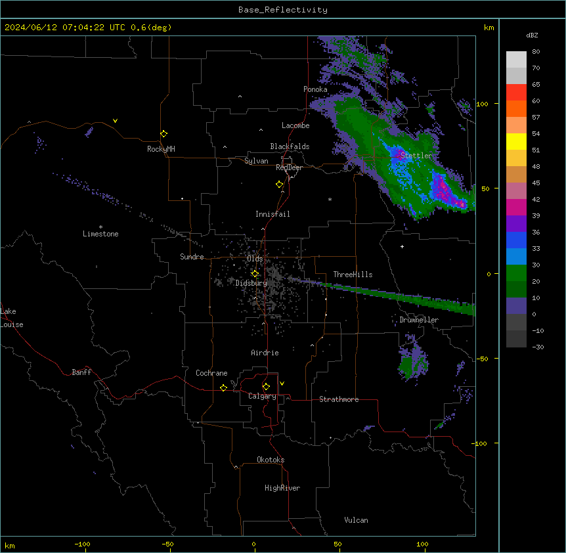Pick the red 60-65 dBZ legend swatch
Image resolution: width=566 pixels, height=553 pixels.
(516, 93)
